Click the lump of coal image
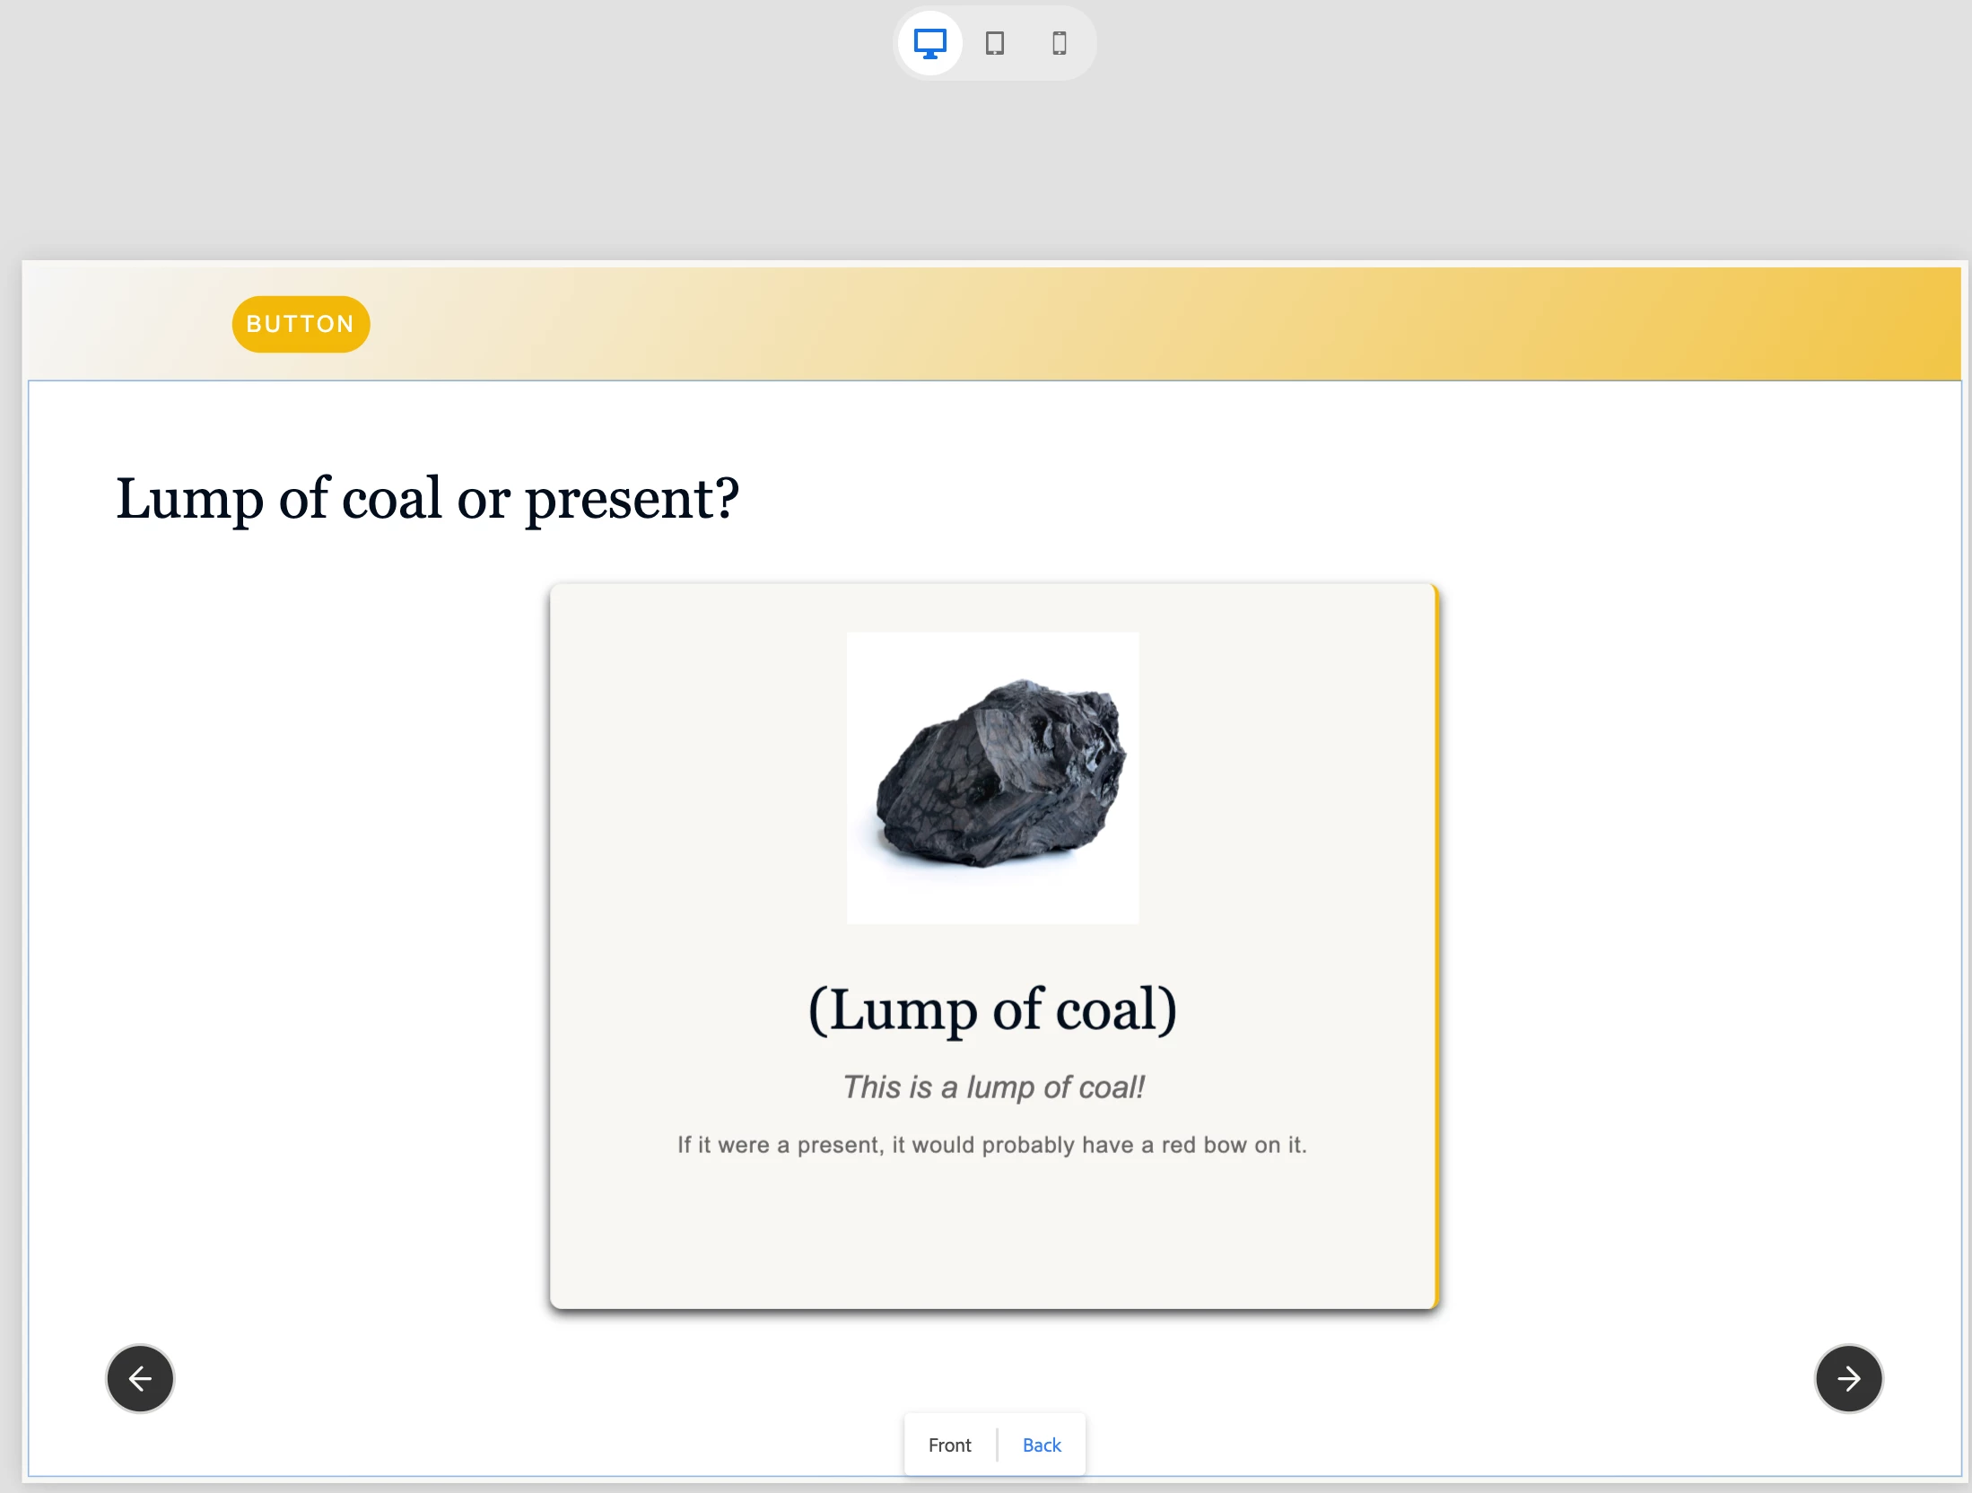The width and height of the screenshot is (1972, 1493). pos(992,777)
